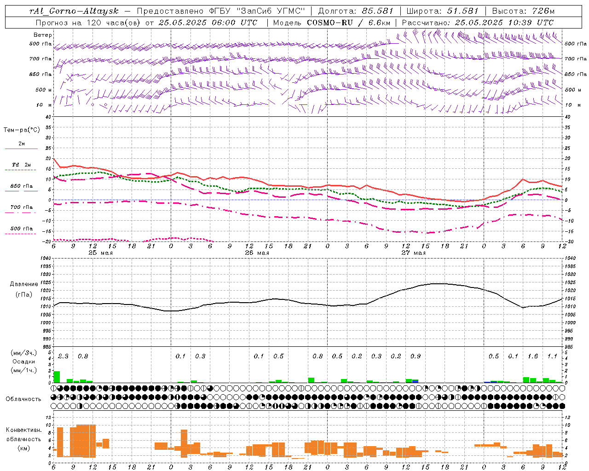The height and width of the screenshot is (471, 589).
Task: Select the longitude value Долгота: 85.581
Action: [356, 11]
